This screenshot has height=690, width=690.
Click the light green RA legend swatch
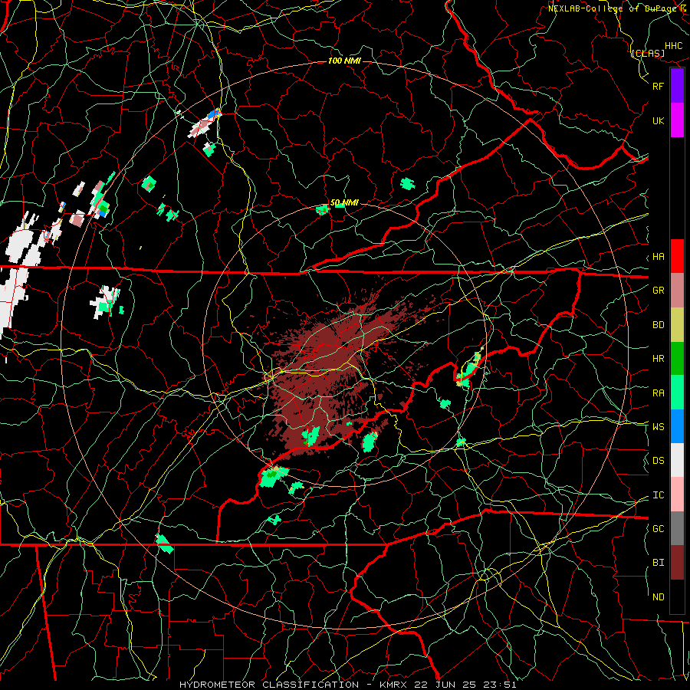pyautogui.click(x=677, y=393)
